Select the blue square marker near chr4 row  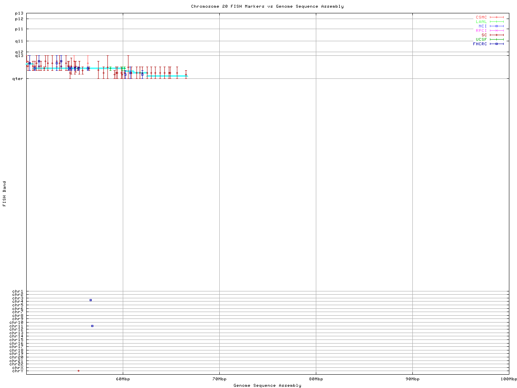(90, 300)
